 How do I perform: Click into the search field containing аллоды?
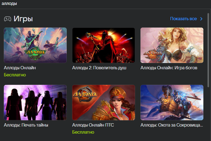tap(106, 4)
